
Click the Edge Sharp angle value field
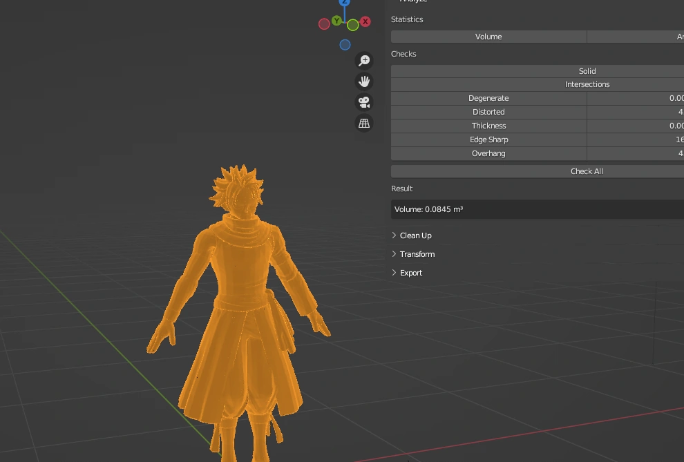click(636, 140)
